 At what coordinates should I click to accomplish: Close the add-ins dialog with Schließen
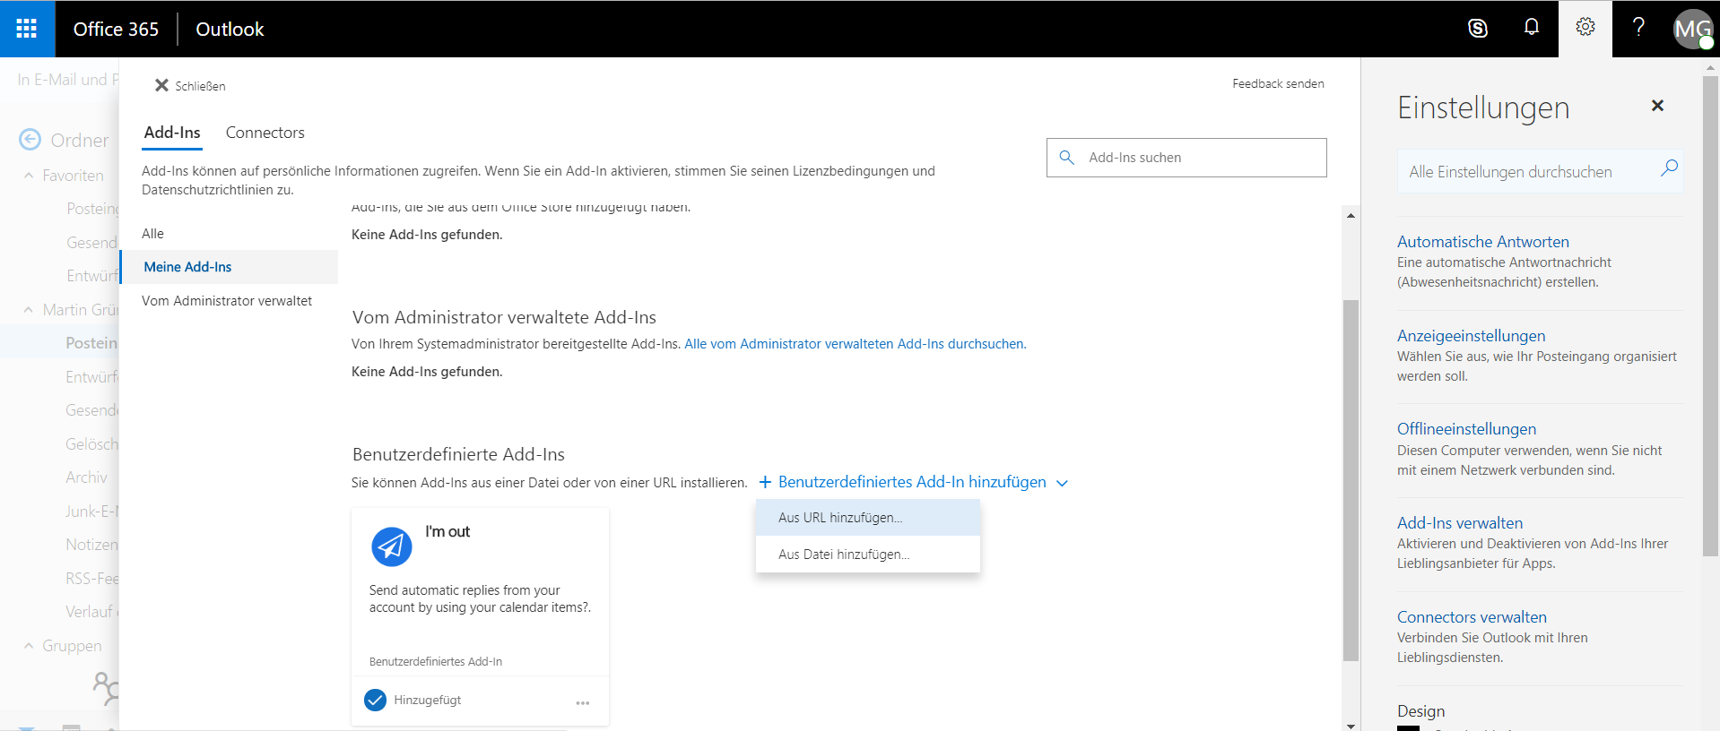[x=189, y=86]
